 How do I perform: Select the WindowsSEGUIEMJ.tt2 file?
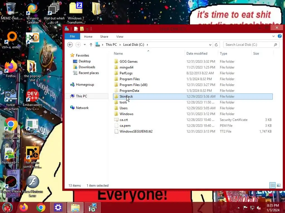point(193,131)
